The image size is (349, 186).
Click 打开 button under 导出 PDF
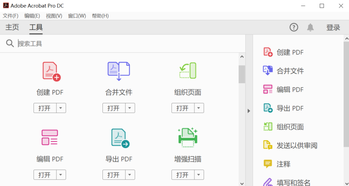[x=114, y=175]
